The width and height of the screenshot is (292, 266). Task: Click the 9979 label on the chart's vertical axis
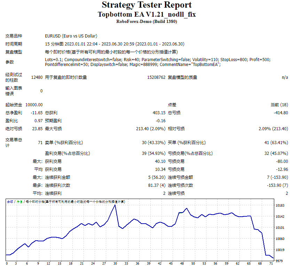(279, 261)
